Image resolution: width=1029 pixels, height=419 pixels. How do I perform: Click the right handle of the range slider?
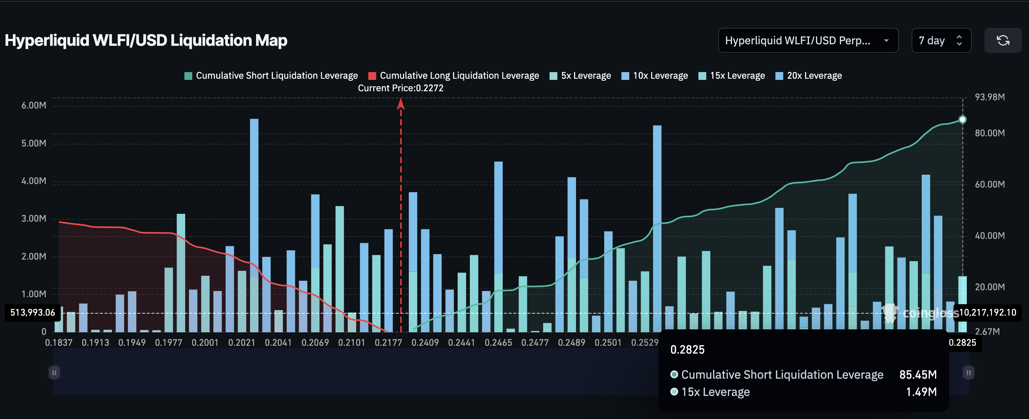(x=968, y=373)
